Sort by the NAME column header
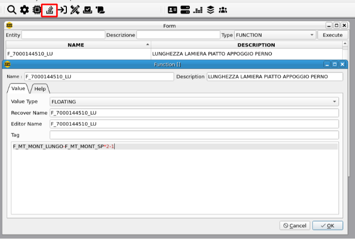 pyautogui.click(x=76, y=45)
